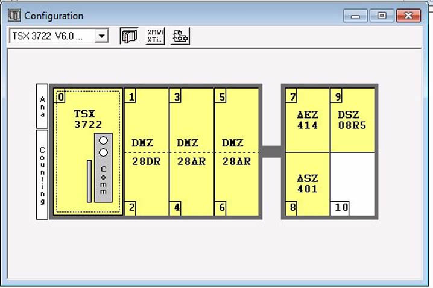
Task: Open the processor type dropdown arrow
Action: [102, 36]
